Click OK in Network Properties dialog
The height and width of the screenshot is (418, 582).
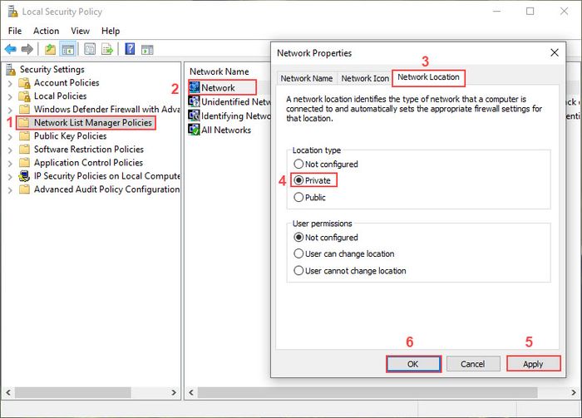pyautogui.click(x=413, y=364)
